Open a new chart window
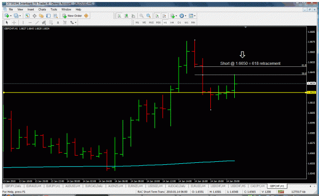 (7, 16)
